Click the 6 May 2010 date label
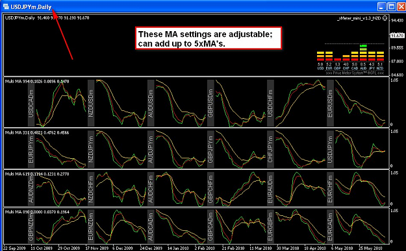This screenshot has height=251, width=406. click(x=342, y=248)
